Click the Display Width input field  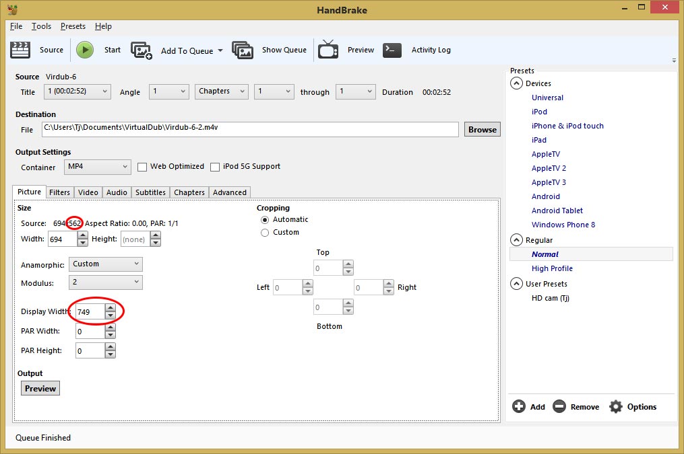pos(90,311)
